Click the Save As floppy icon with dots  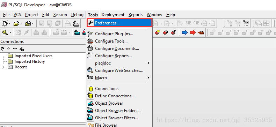50,23
